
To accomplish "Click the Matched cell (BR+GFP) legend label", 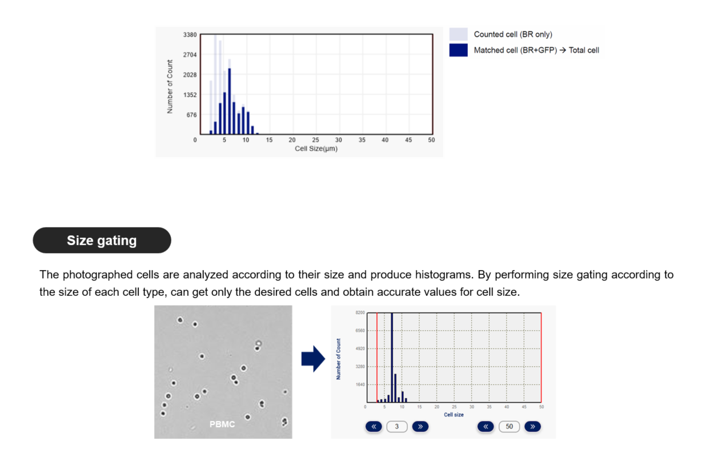I will (x=536, y=50).
